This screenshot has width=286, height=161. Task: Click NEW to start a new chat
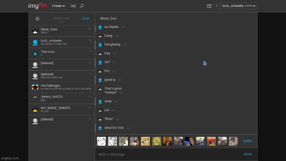[x=86, y=19]
